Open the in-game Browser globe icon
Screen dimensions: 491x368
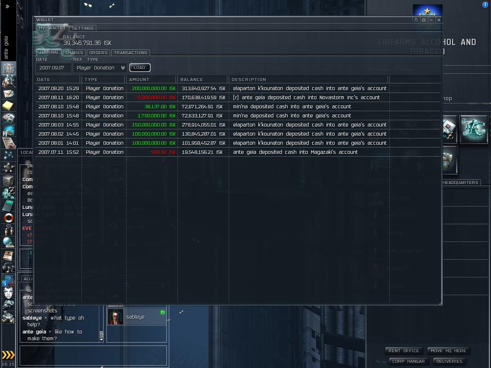pyautogui.click(x=9, y=242)
